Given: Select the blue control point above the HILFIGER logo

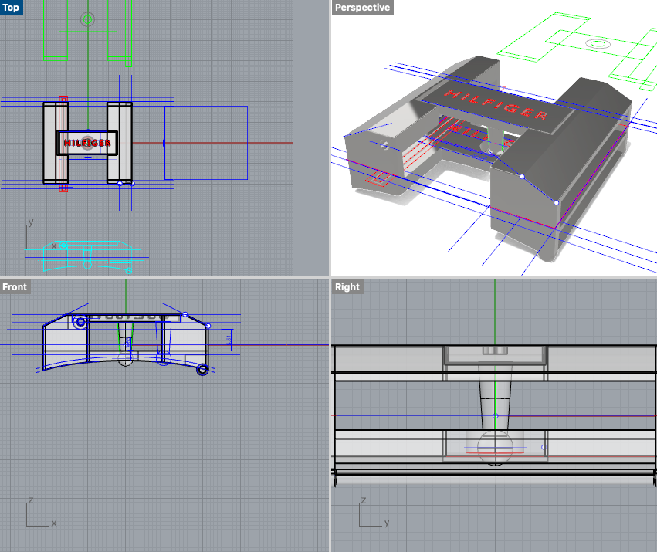Looking at the screenshot, I should click(x=88, y=130).
